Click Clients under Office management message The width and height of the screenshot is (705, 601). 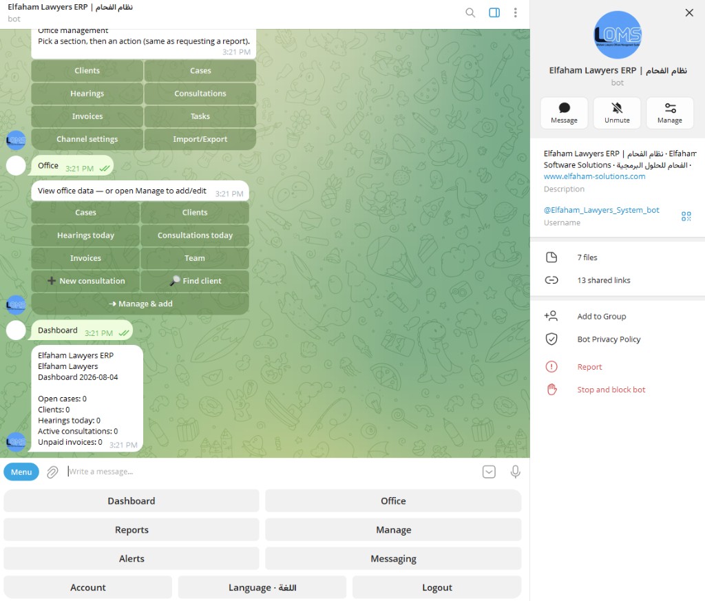[87, 71]
